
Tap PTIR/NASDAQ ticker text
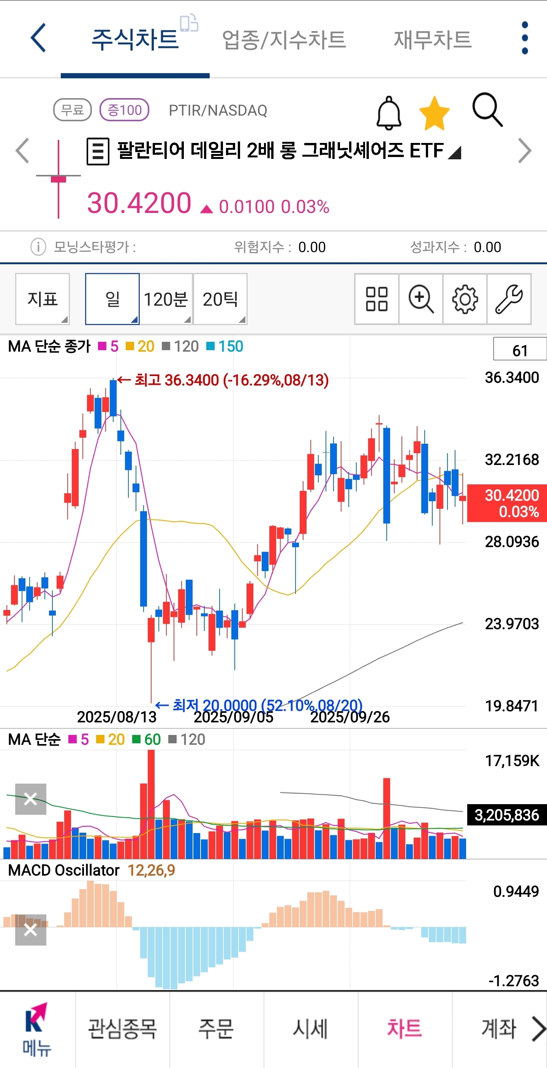[x=218, y=110]
